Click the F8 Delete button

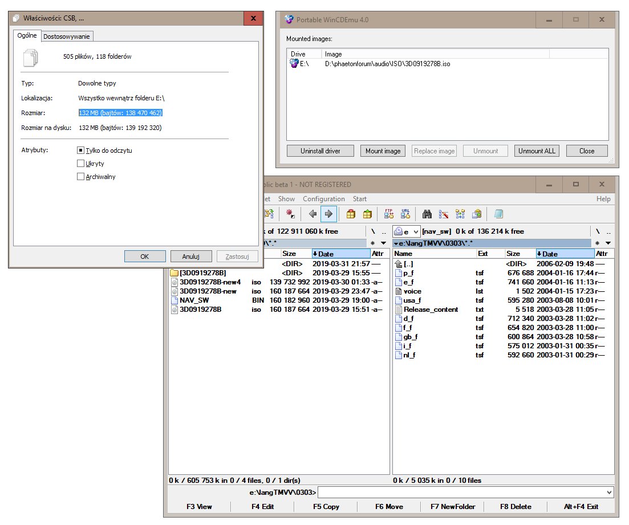tap(516, 507)
